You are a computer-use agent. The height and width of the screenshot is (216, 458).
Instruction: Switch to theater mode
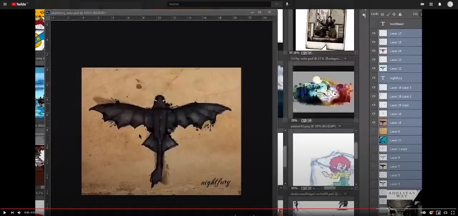[x=445, y=212]
